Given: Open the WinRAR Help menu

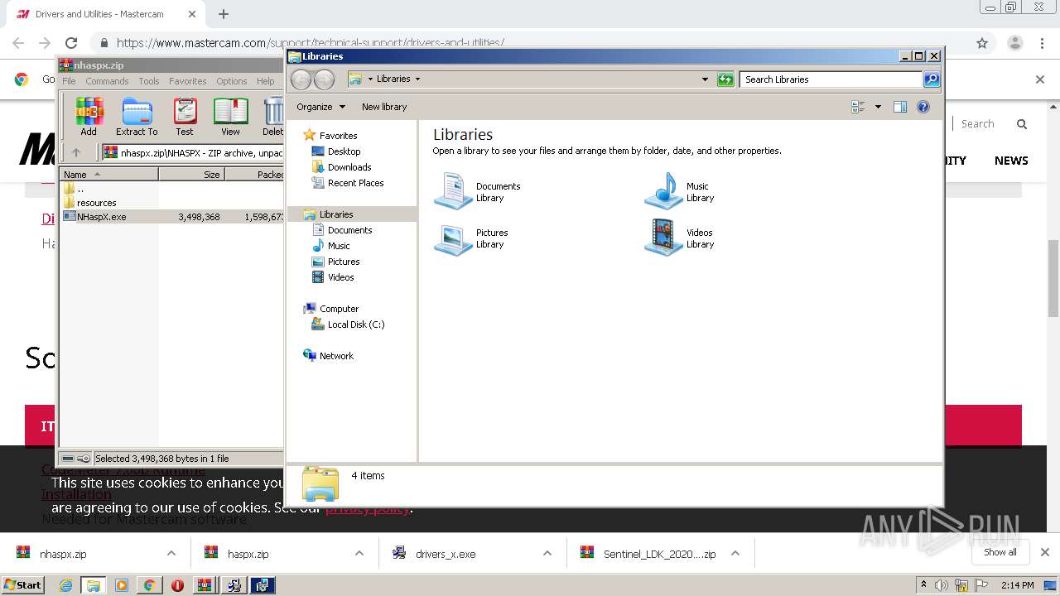Looking at the screenshot, I should coord(266,81).
